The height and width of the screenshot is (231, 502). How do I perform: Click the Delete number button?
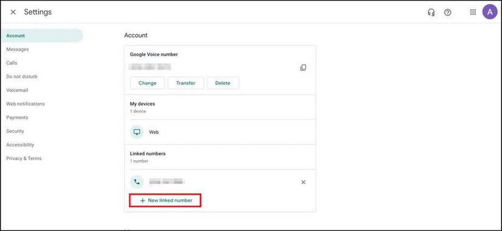pos(223,83)
